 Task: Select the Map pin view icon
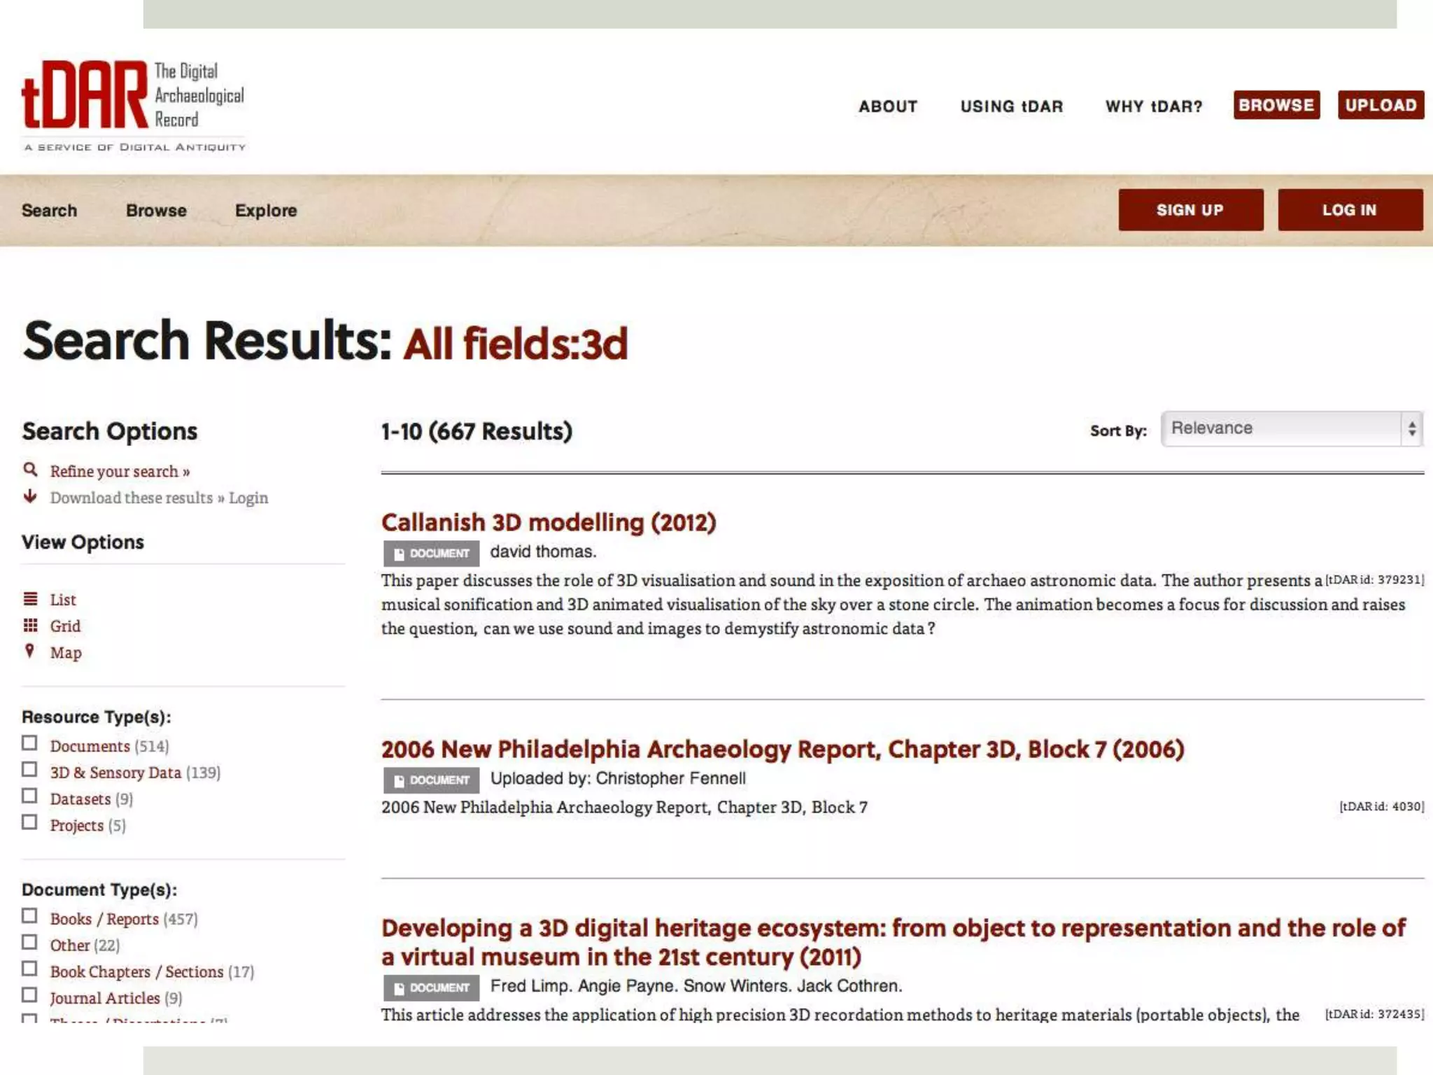(29, 651)
